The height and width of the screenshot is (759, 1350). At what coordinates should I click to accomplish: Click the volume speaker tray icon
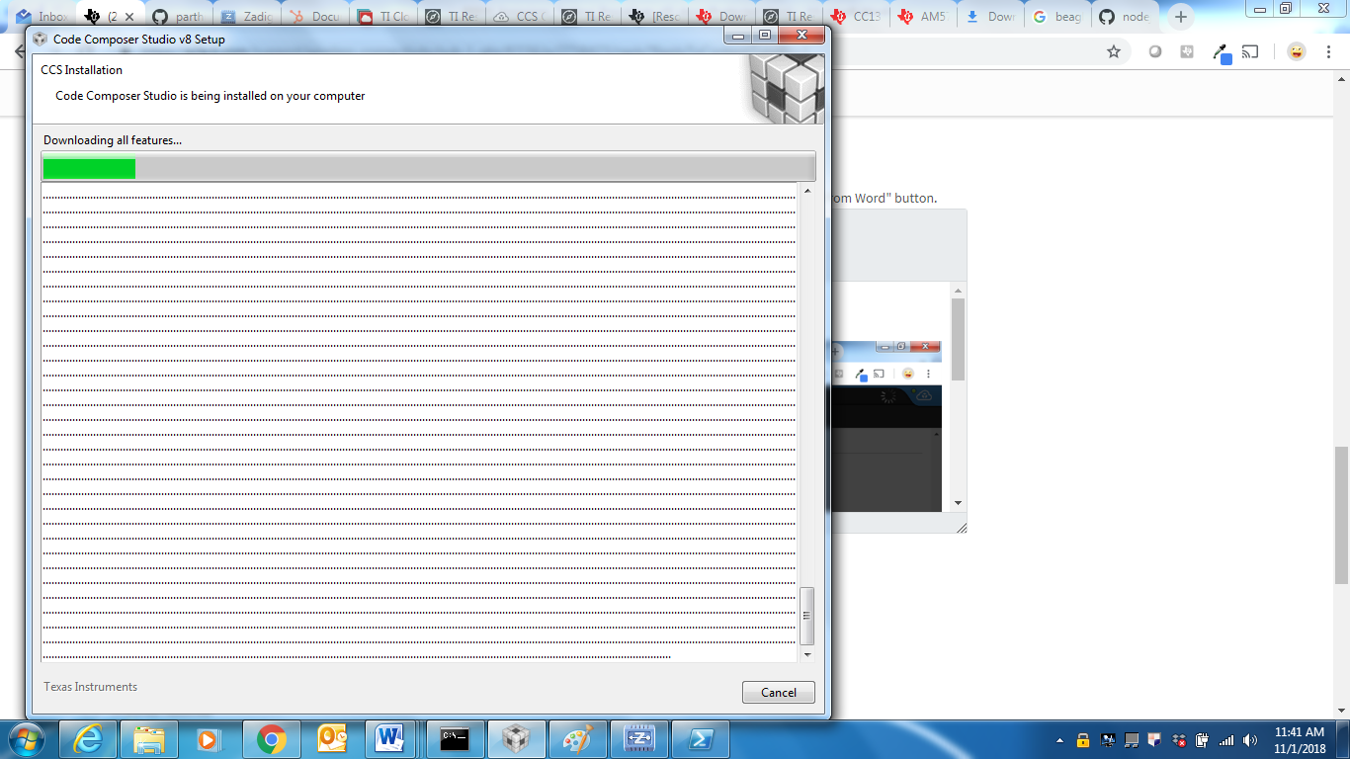pyautogui.click(x=1250, y=740)
